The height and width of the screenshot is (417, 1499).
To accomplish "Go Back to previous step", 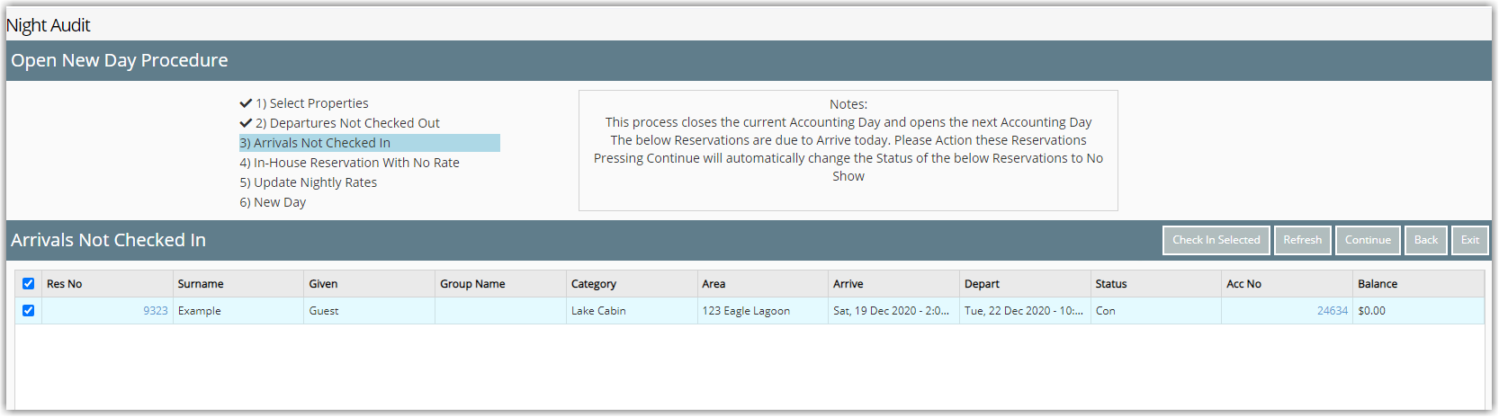I will pos(1425,240).
